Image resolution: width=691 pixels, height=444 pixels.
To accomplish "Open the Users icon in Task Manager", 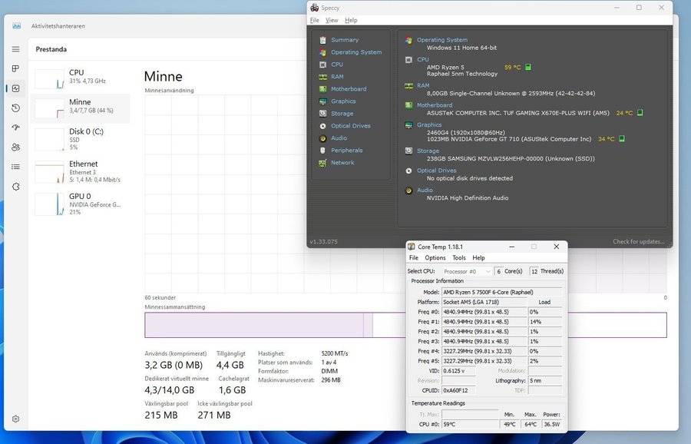I will coord(16,147).
